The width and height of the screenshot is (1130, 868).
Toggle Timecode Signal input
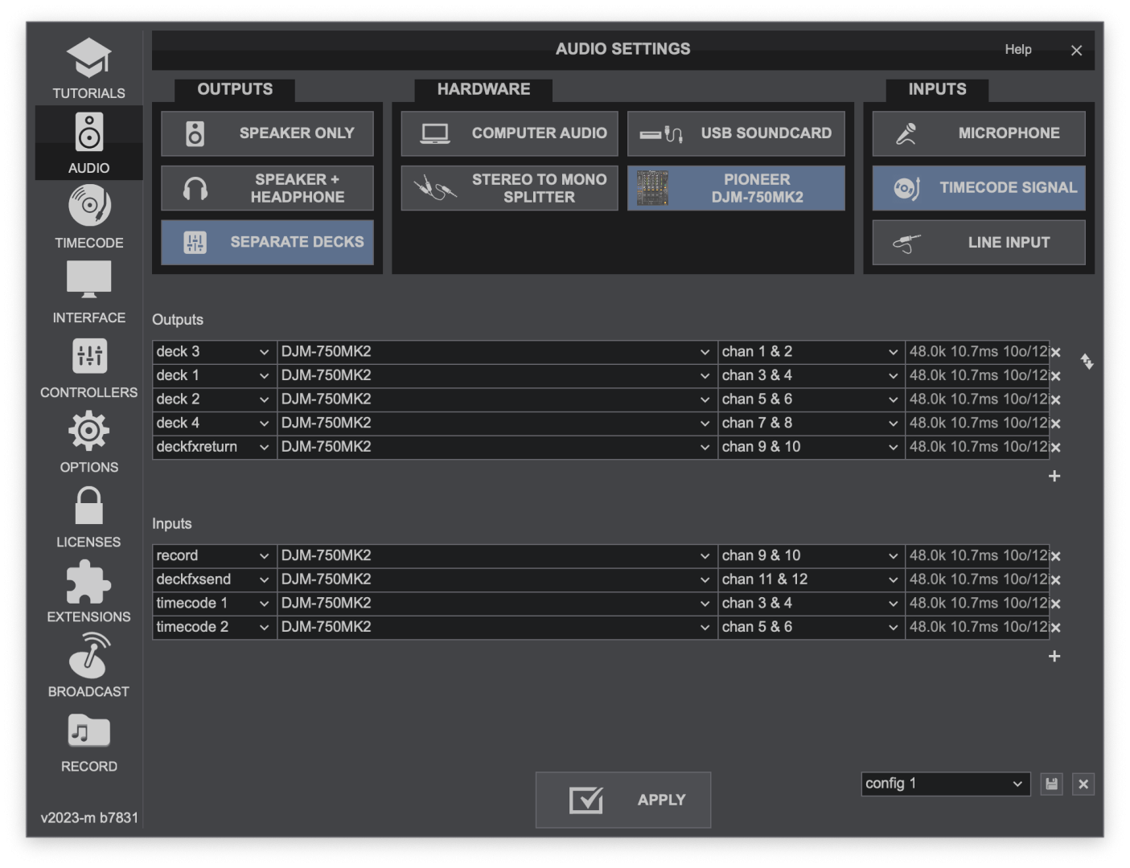[x=979, y=188]
